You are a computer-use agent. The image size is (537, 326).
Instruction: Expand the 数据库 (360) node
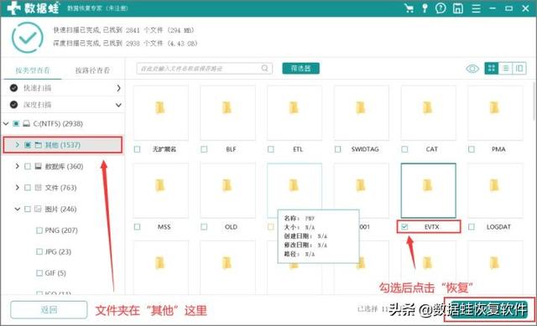[17, 166]
